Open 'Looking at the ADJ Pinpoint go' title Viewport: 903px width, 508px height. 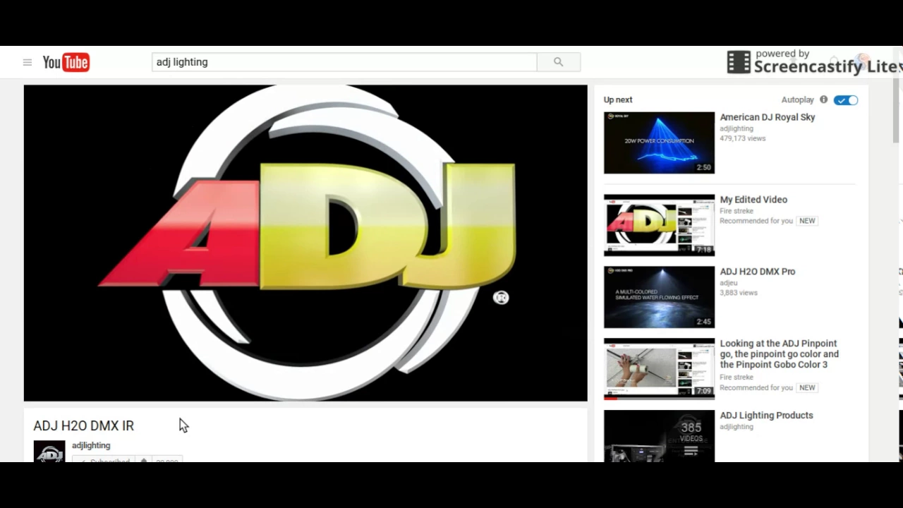pos(779,354)
